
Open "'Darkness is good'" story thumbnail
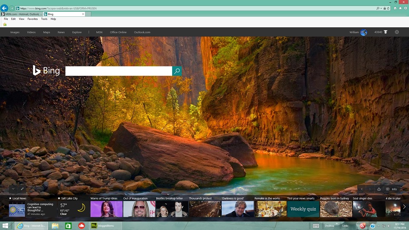tap(238, 209)
